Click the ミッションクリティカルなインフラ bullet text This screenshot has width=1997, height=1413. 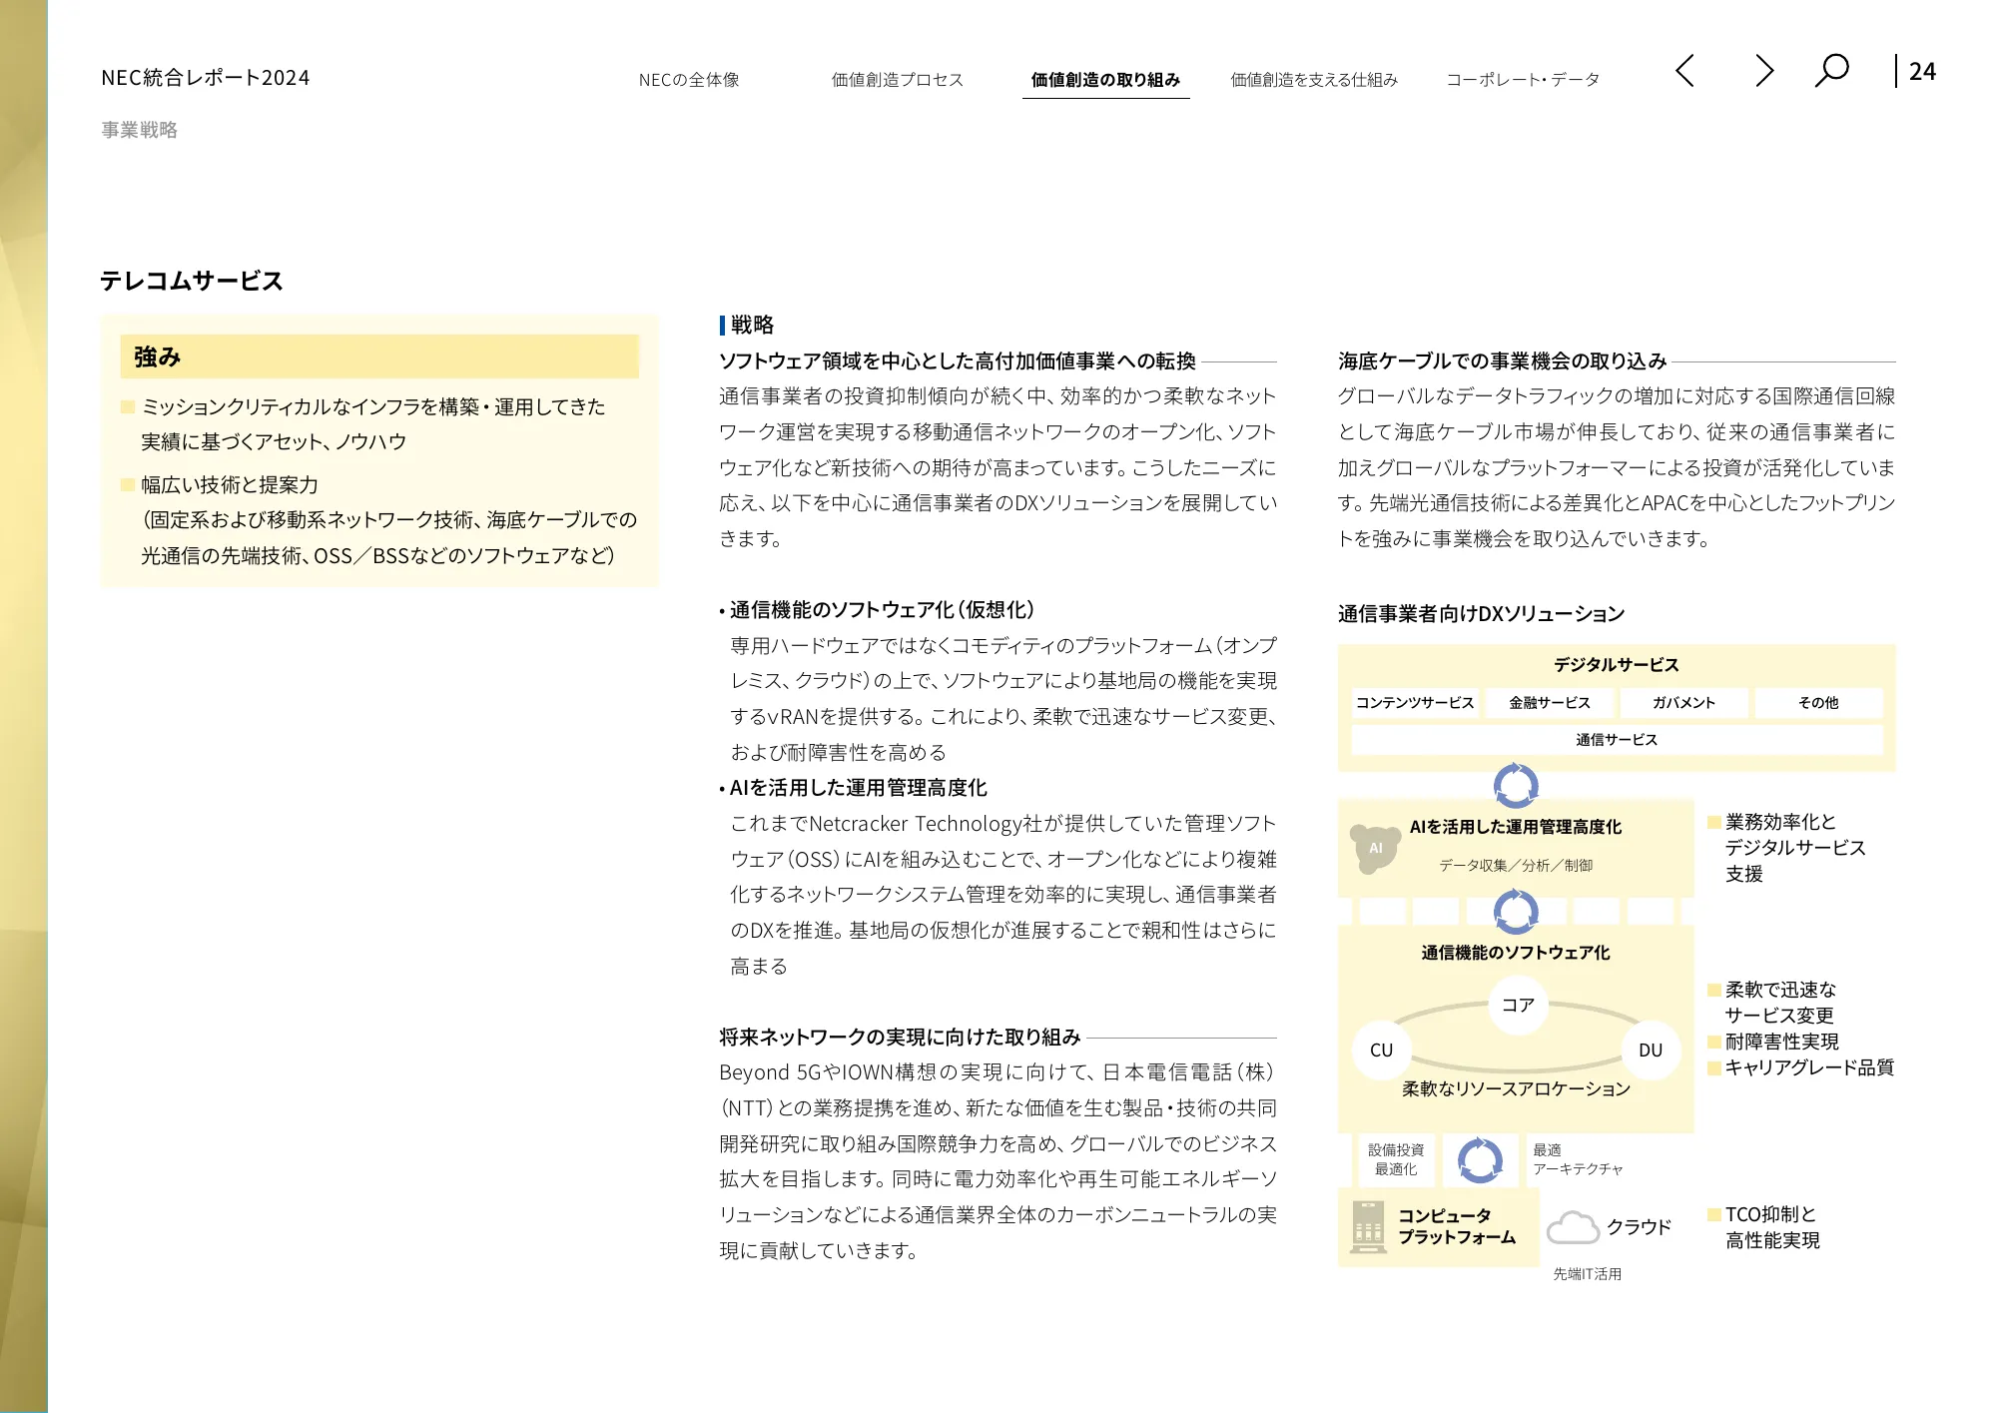(373, 424)
